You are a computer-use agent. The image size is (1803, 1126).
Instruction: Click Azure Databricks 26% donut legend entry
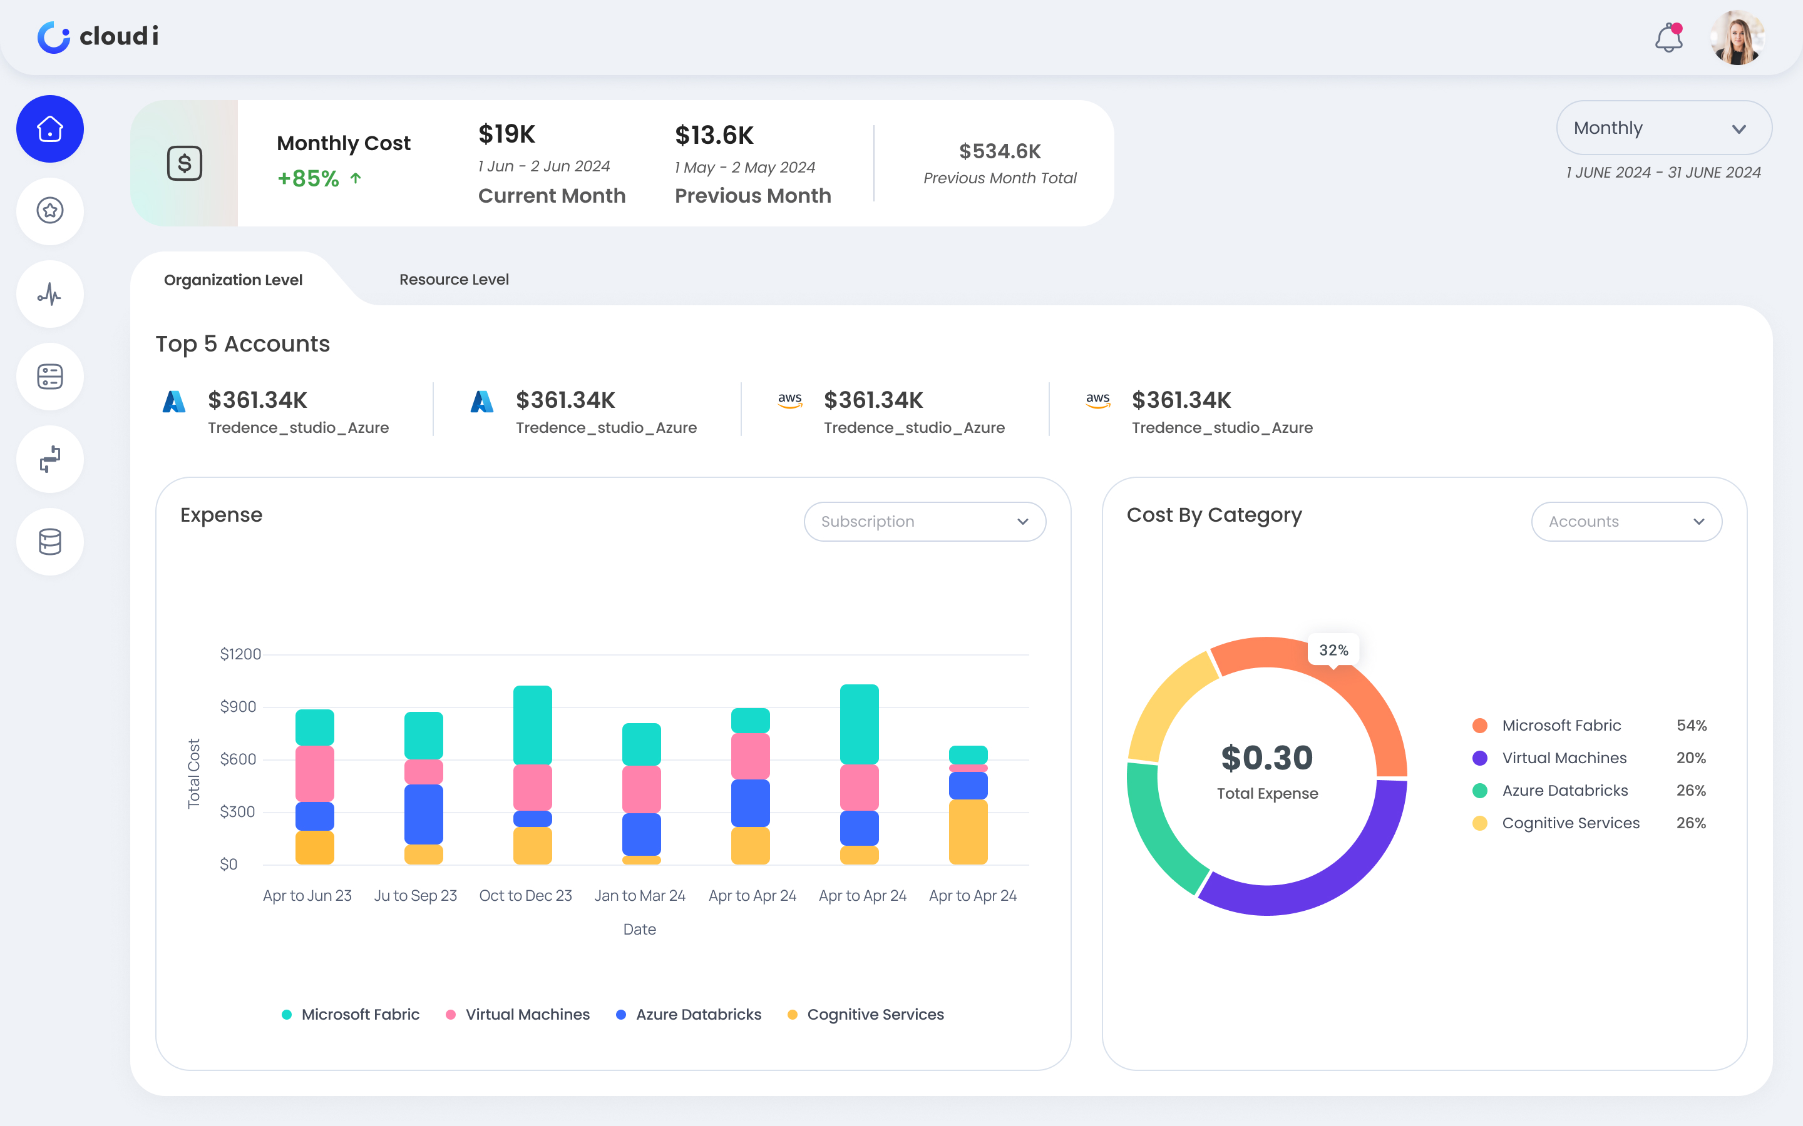(x=1589, y=791)
